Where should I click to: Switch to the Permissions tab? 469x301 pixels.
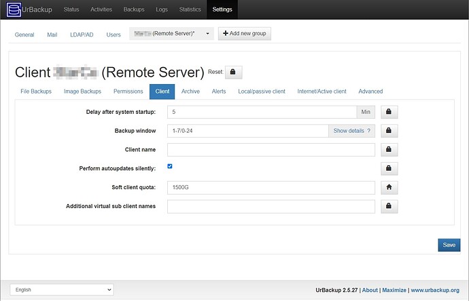[x=128, y=92]
